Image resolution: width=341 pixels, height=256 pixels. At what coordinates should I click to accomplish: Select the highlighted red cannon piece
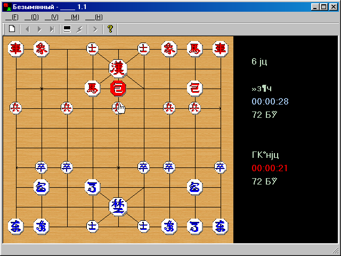point(118,89)
